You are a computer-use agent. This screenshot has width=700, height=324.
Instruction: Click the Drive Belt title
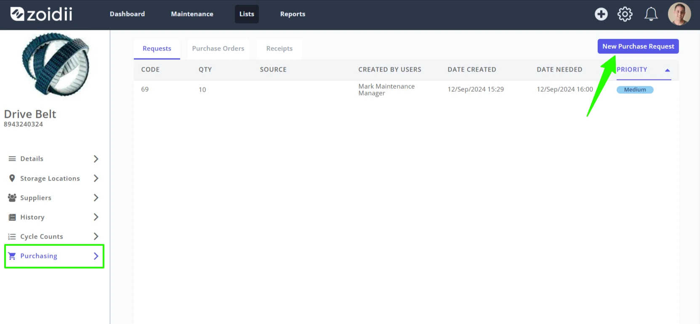pos(30,114)
